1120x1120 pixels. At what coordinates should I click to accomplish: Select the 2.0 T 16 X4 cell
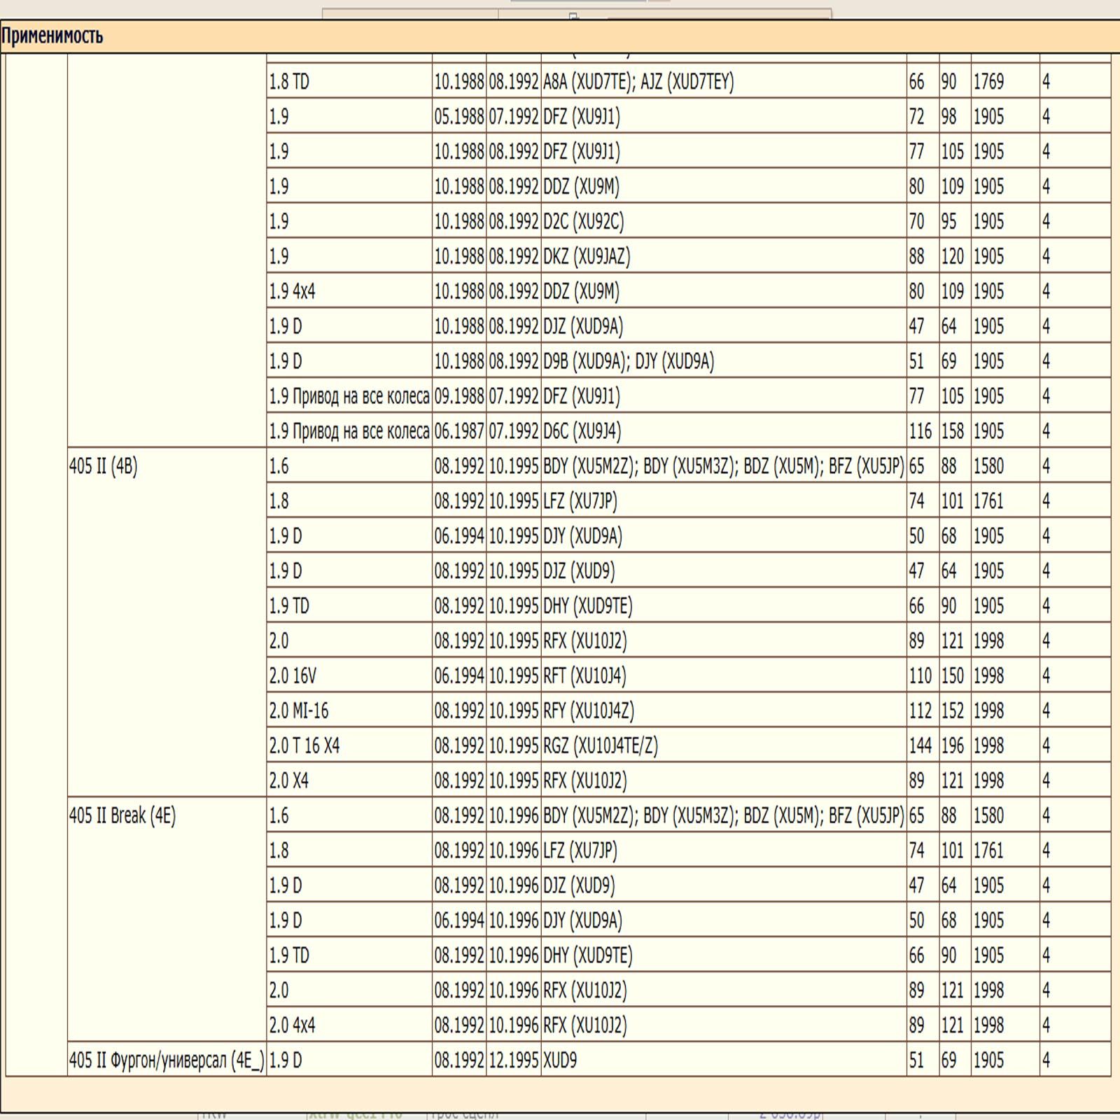tap(304, 745)
